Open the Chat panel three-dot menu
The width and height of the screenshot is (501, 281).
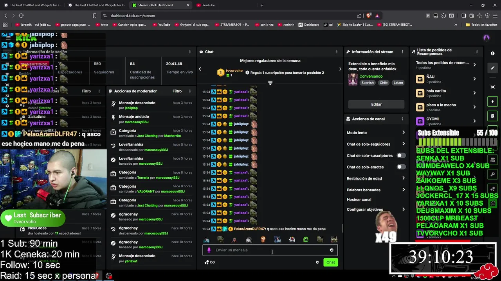click(337, 52)
